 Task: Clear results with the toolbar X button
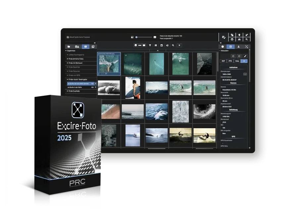click(x=179, y=45)
